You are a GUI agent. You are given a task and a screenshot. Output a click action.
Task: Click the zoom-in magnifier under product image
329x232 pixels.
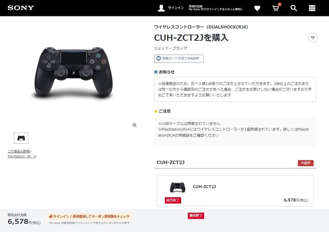tap(135, 125)
